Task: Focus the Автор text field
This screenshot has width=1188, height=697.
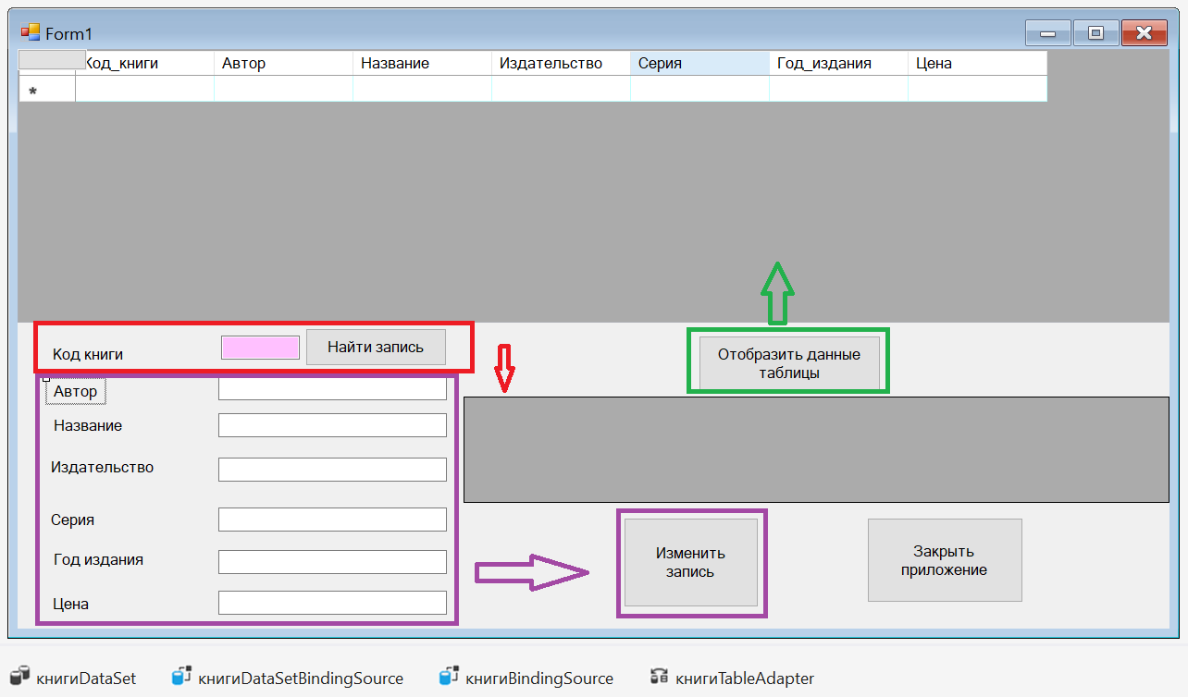Action: point(332,390)
